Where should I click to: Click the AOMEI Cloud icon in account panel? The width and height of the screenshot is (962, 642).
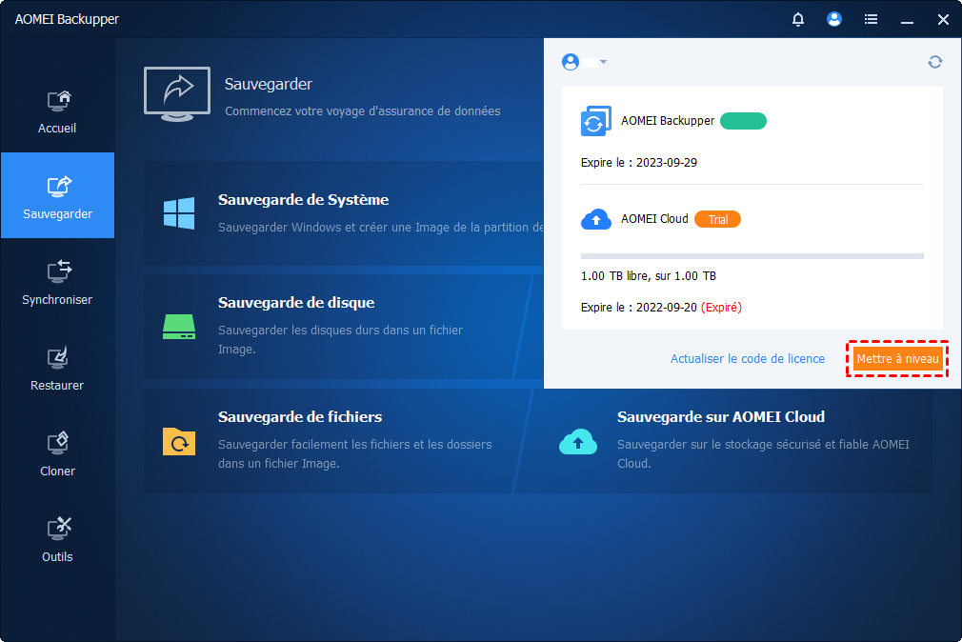click(595, 219)
